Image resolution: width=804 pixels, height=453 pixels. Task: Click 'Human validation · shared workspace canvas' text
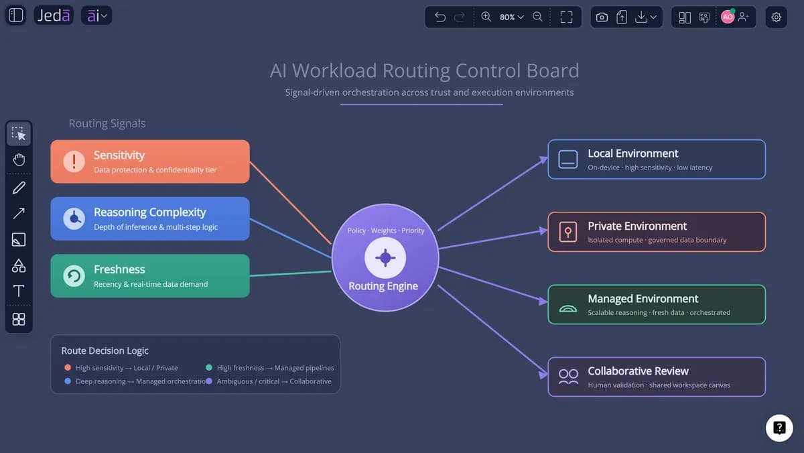[659, 385]
